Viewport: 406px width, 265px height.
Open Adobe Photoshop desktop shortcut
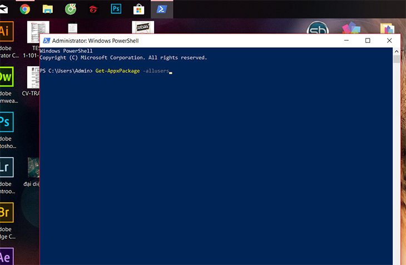point(6,122)
